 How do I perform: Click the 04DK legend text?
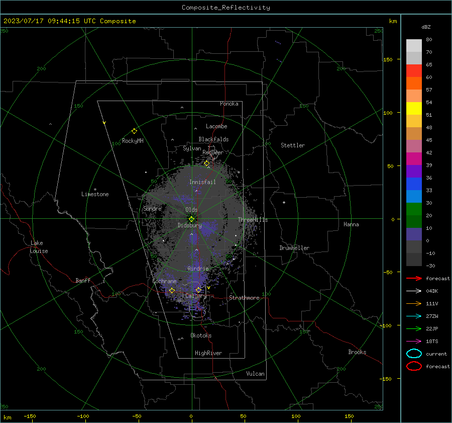[x=432, y=291]
